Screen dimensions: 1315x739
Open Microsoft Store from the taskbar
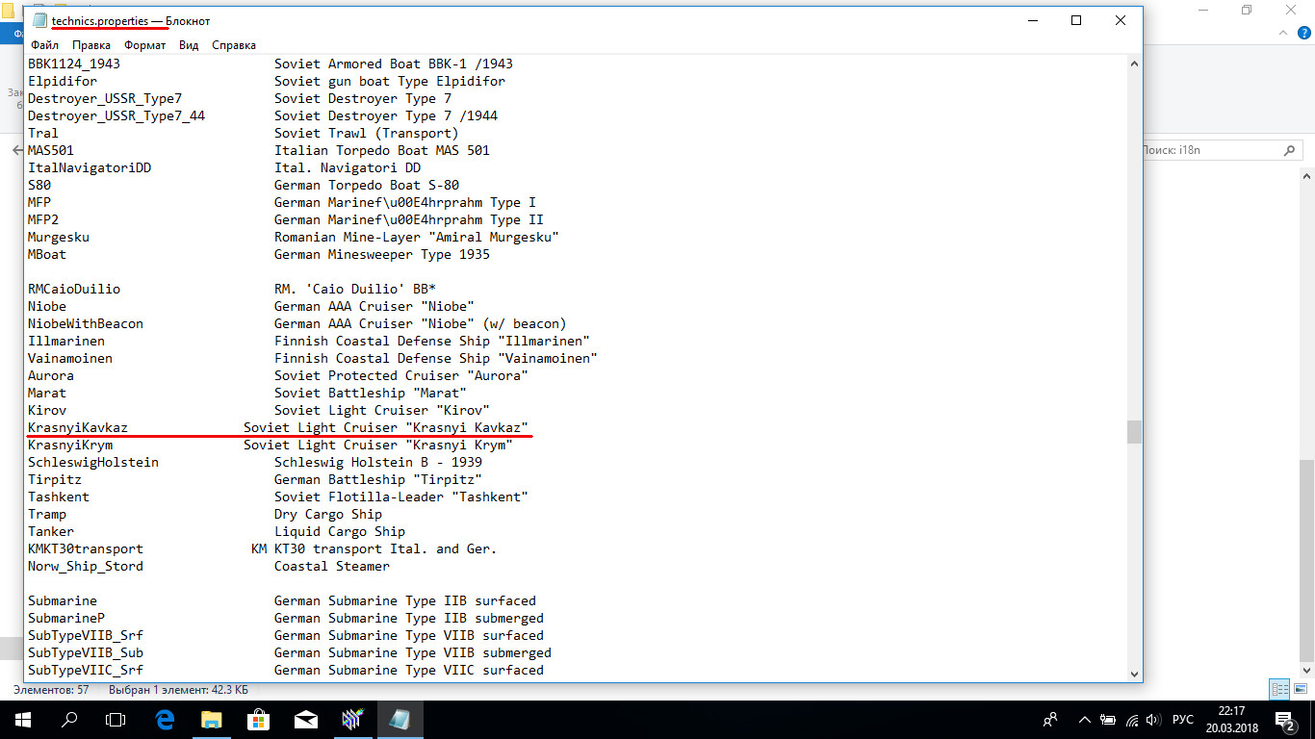[259, 720]
